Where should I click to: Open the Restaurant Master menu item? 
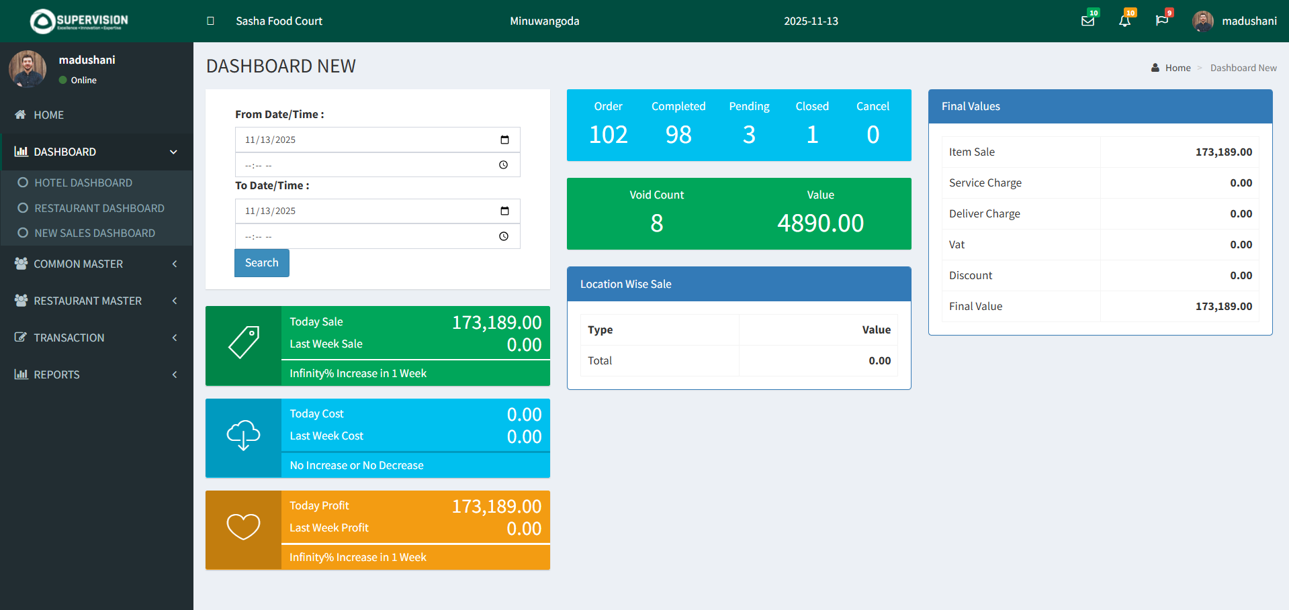click(88, 301)
